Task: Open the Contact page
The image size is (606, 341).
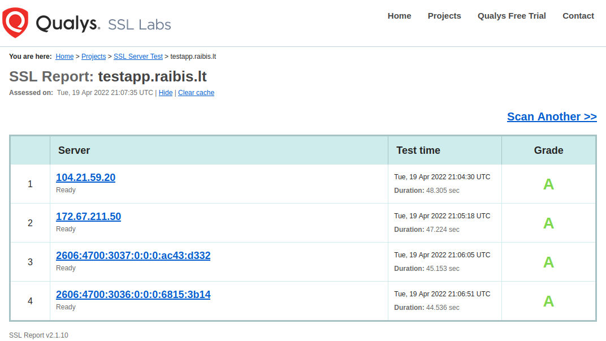Action: [578, 16]
